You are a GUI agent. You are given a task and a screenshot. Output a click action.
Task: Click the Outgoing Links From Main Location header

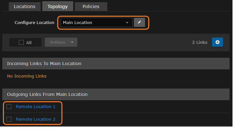tap(47, 94)
